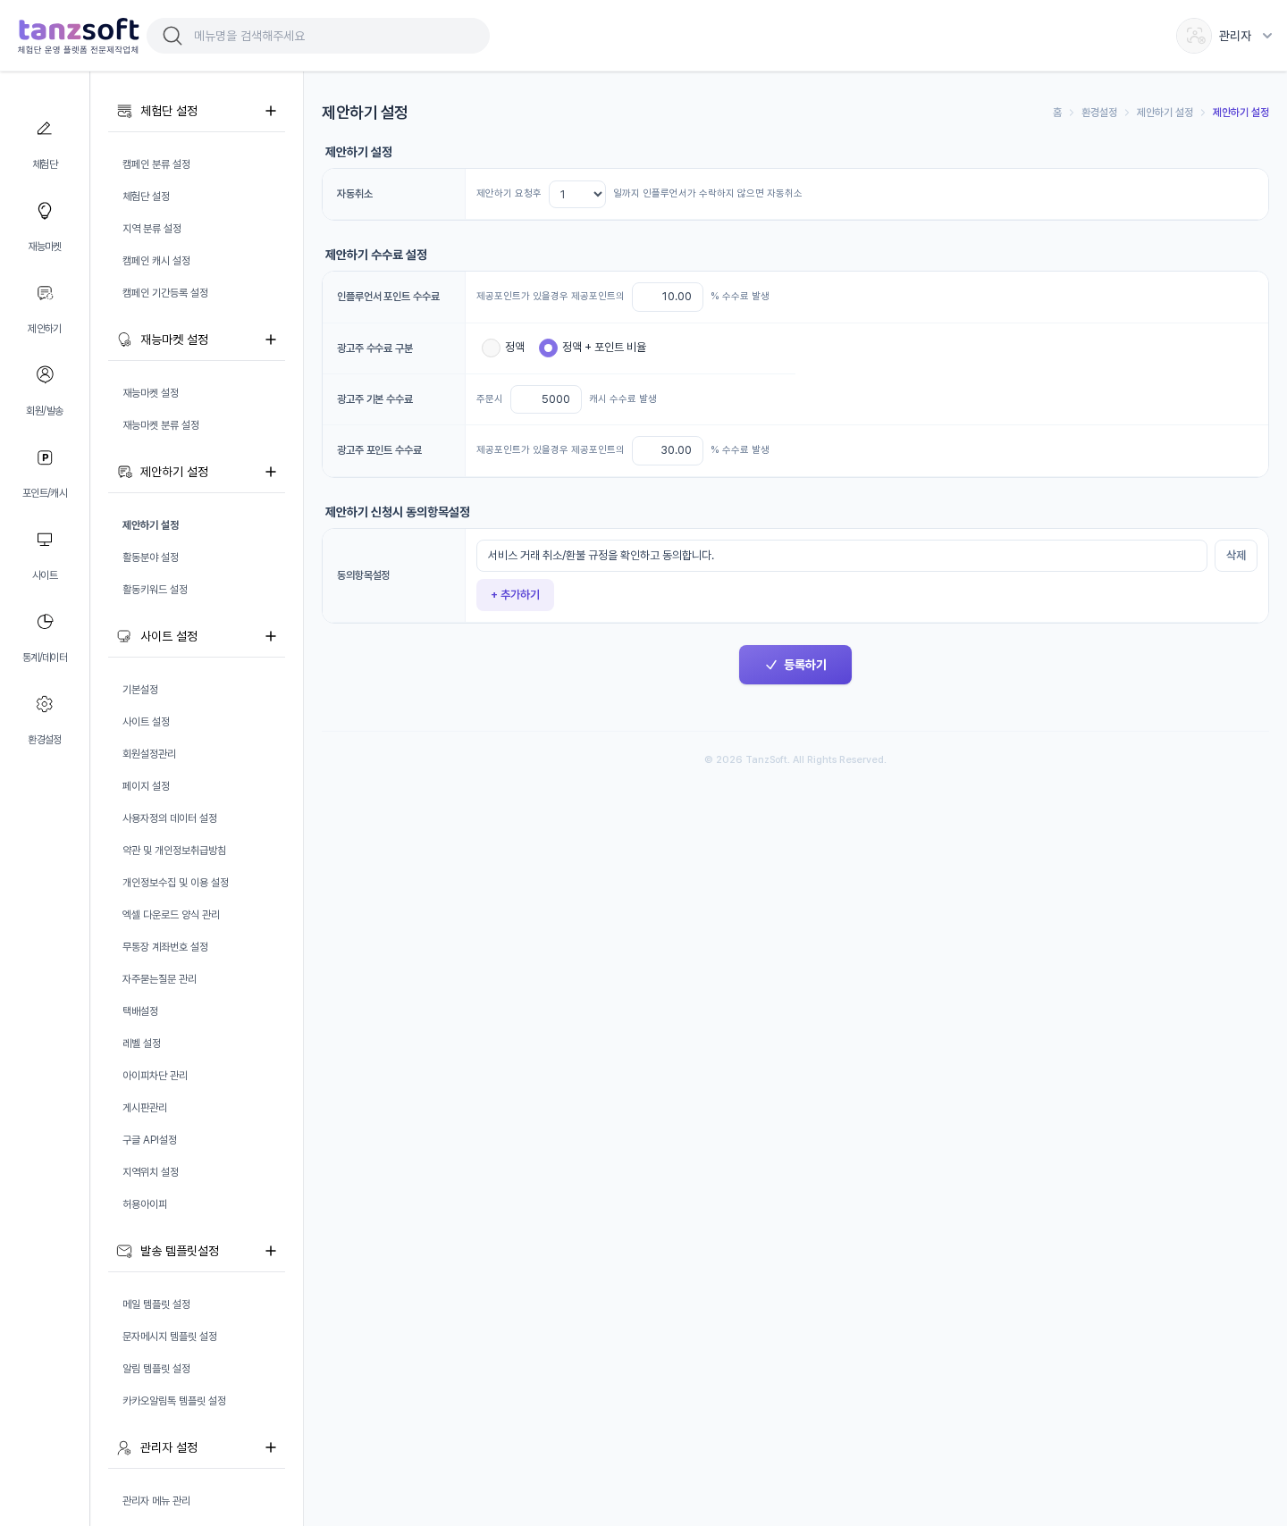
Task: Open 활동분야 설정 menu item
Action: 151,558
